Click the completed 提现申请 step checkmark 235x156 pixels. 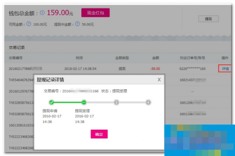pos(51,103)
